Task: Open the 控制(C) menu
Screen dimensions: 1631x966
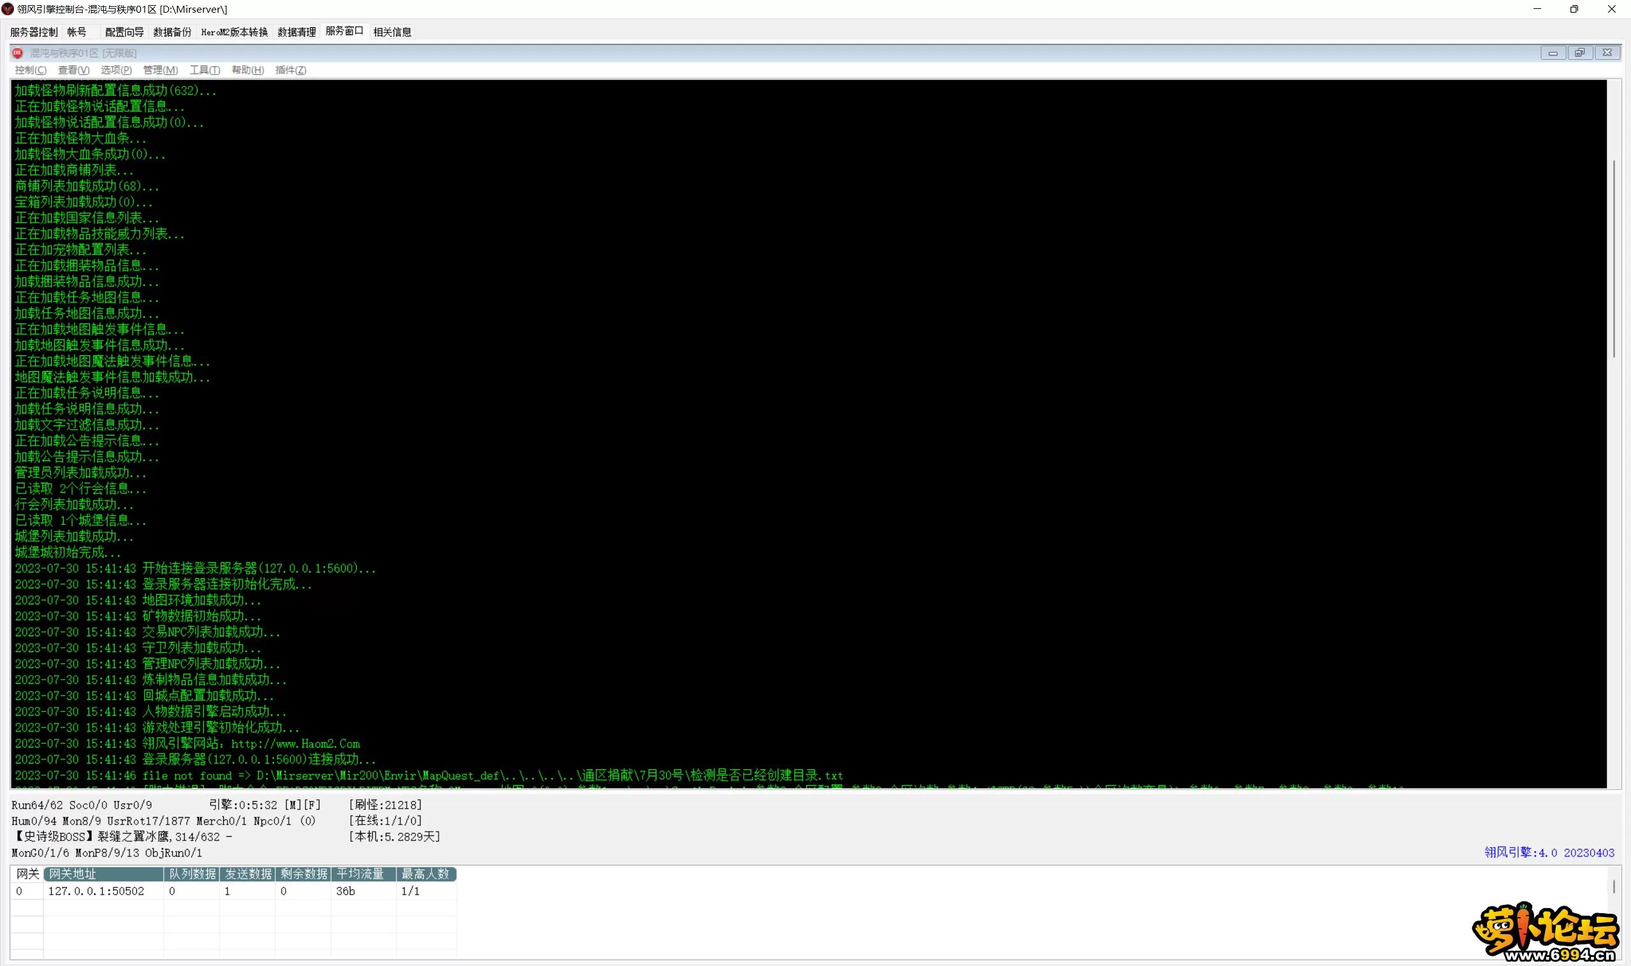Action: [x=31, y=69]
